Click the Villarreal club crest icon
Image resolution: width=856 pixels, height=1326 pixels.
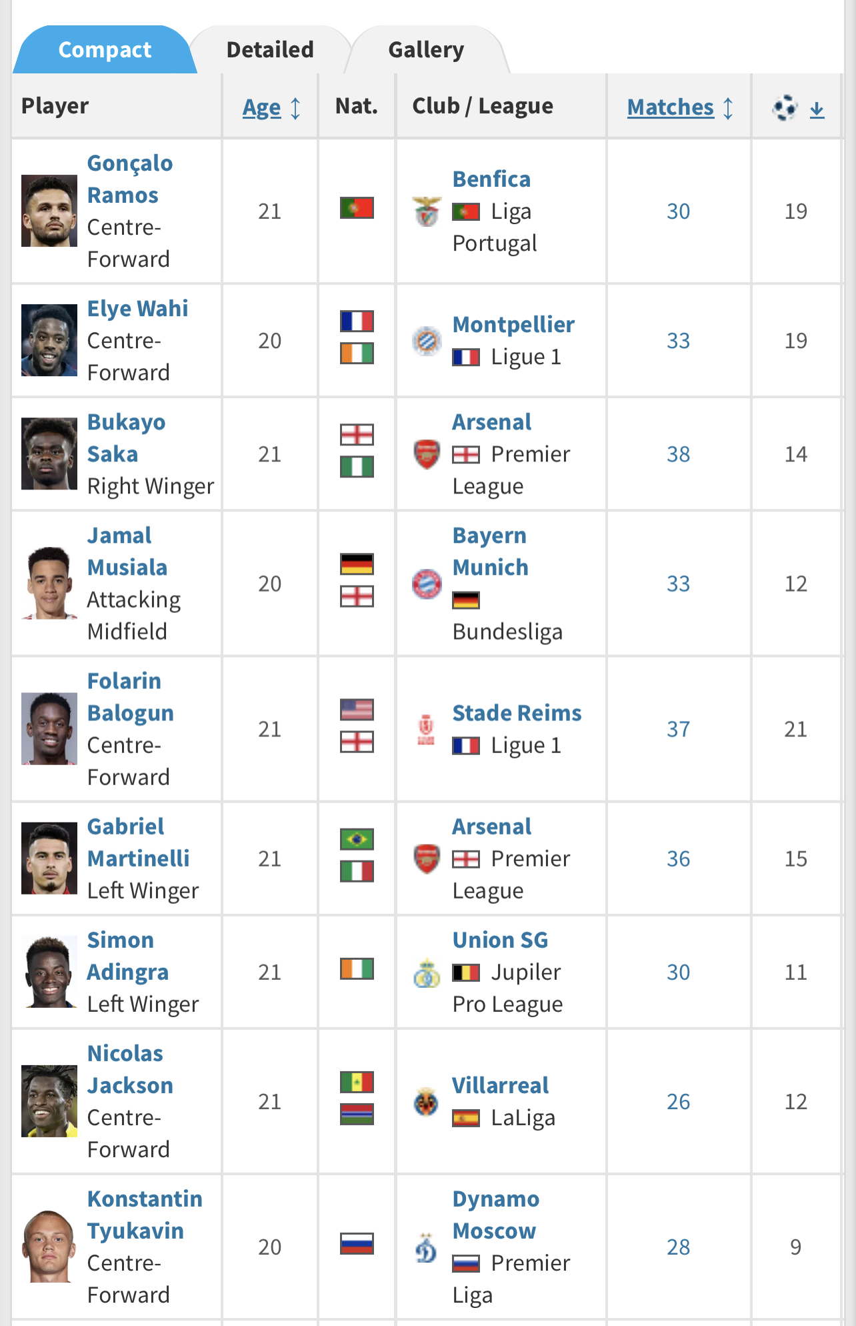point(427,1102)
